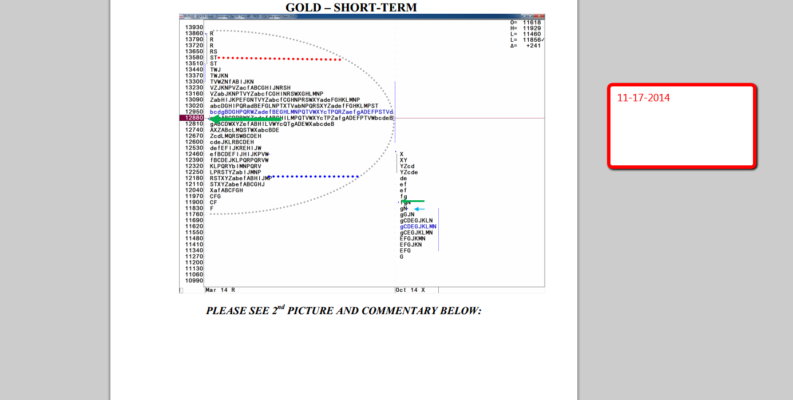The height and width of the screenshot is (400, 793).
Task: Click the 'PLEASE SEE 2nd PICTURE' caption
Action: tap(344, 310)
